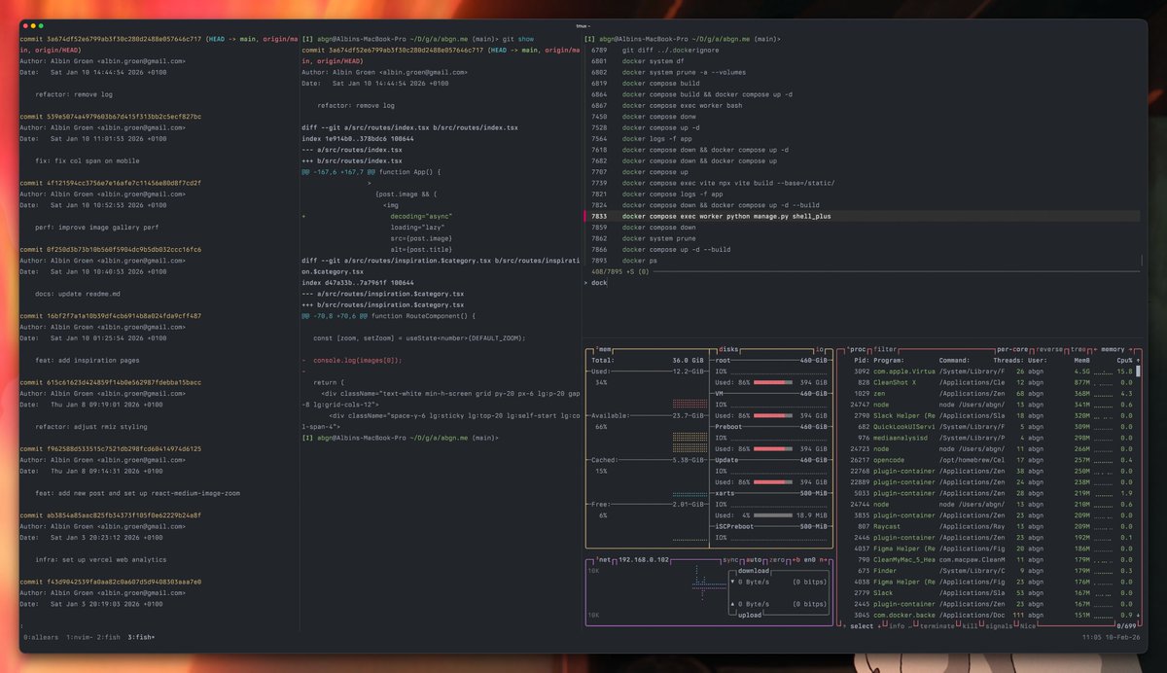
Task: Switch to tmux window 1:nvim
Action: coord(81,637)
